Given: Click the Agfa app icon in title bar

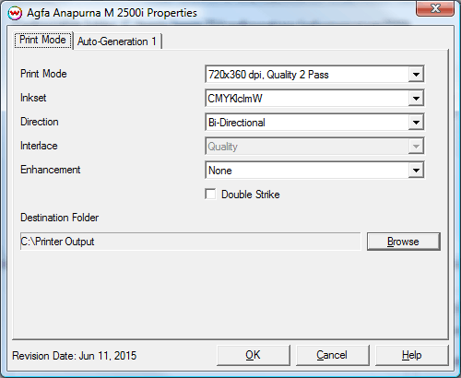Looking at the screenshot, I should coord(15,13).
